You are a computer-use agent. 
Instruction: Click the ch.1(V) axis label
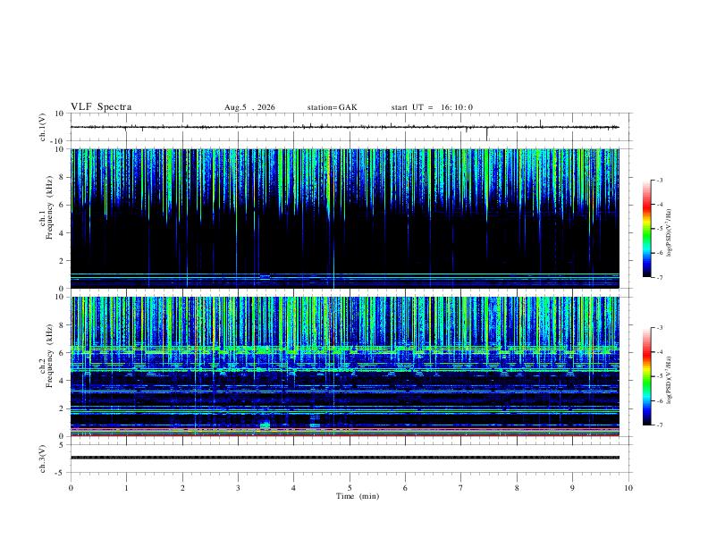[43, 127]
